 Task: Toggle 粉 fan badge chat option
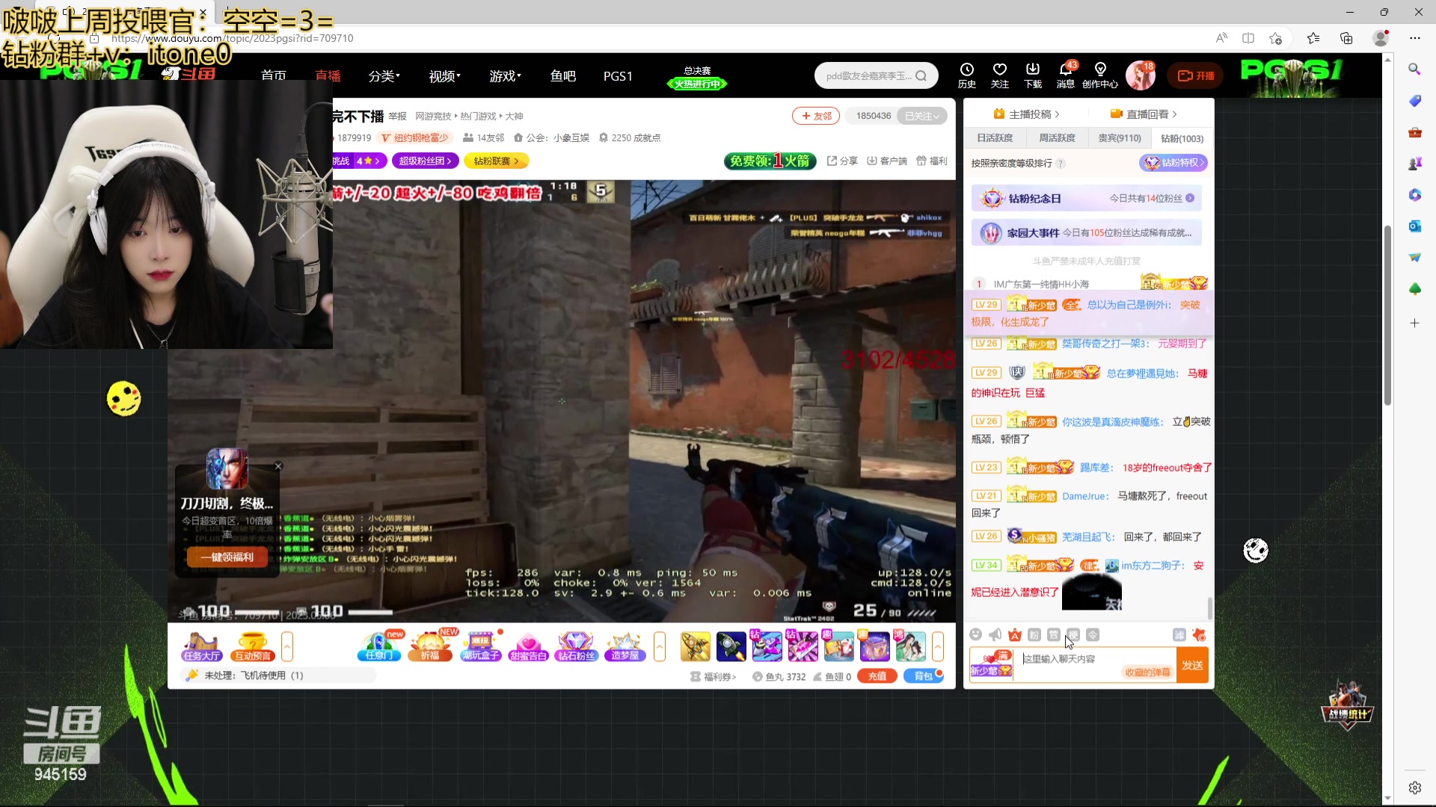[x=1034, y=634]
